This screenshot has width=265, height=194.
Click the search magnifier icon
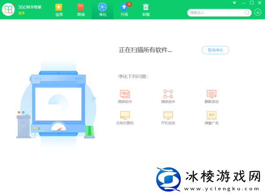247,13
